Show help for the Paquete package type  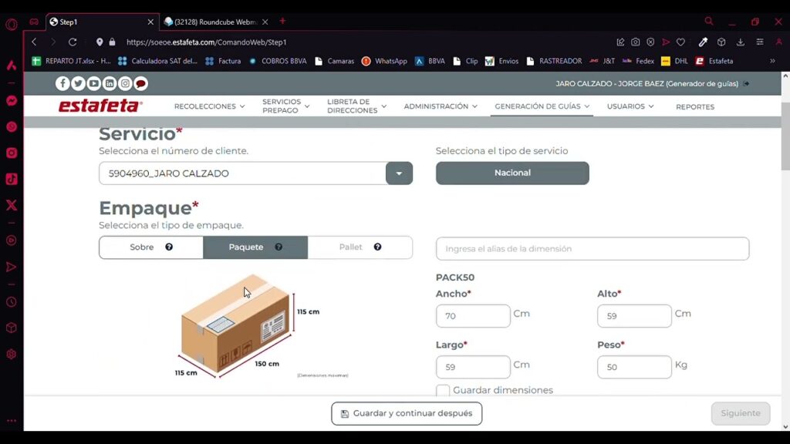pyautogui.click(x=279, y=247)
